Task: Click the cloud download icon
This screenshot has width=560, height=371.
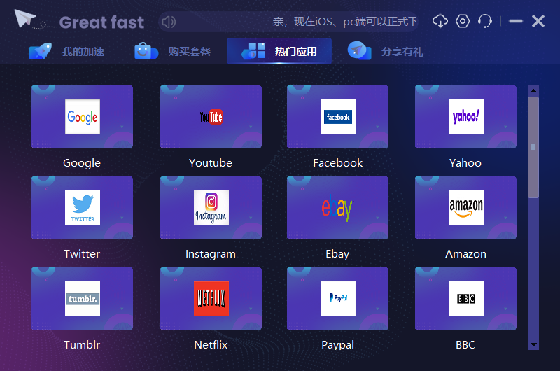Action: (440, 22)
